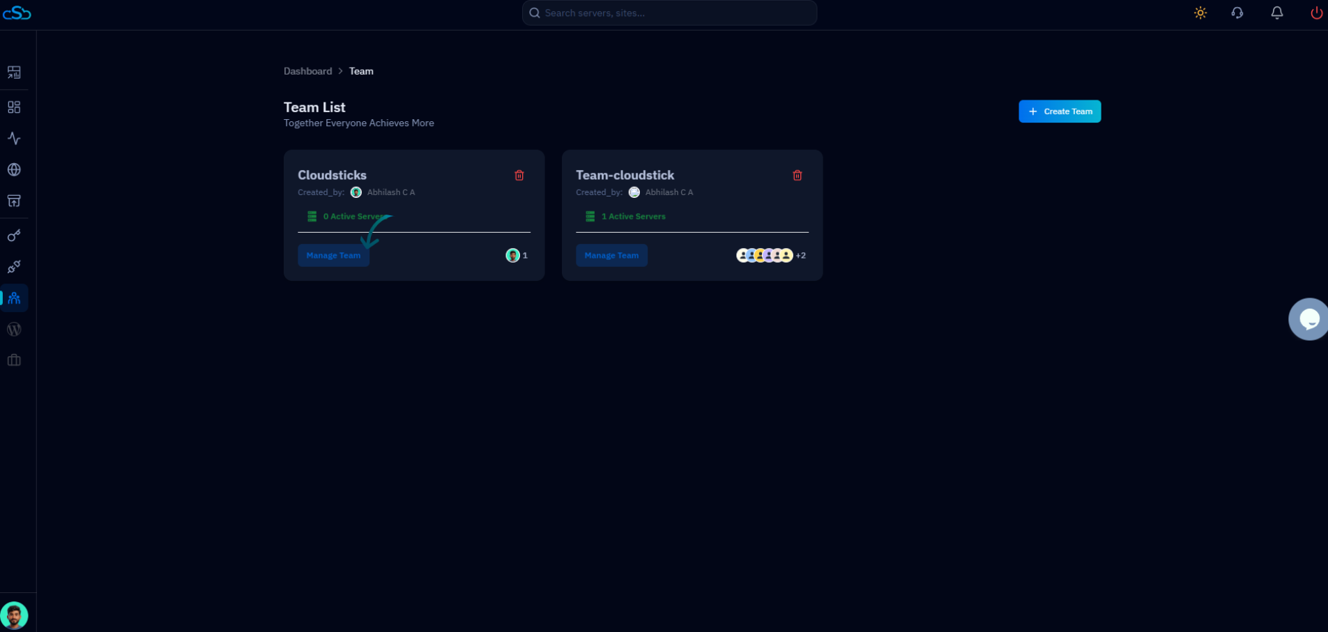1328x632 pixels.
Task: Click the Team List heading
Action: pos(314,107)
